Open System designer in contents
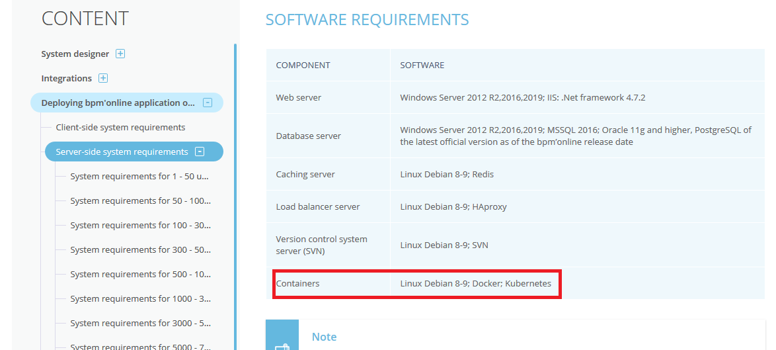The image size is (776, 350). [75, 54]
